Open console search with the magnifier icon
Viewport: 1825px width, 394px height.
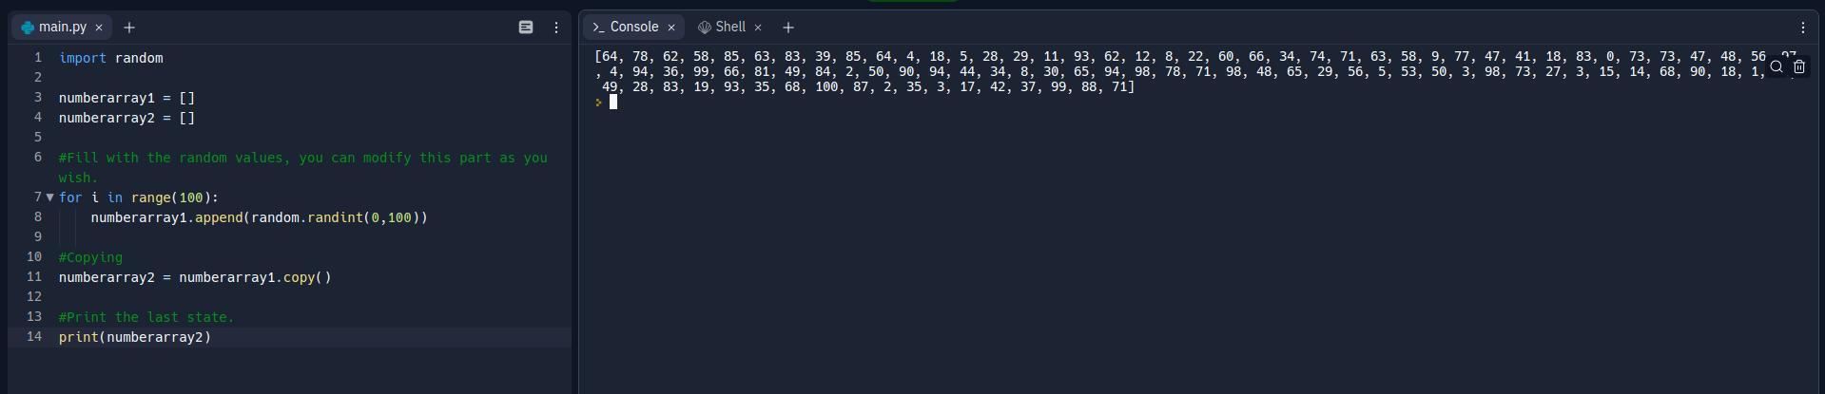1776,66
